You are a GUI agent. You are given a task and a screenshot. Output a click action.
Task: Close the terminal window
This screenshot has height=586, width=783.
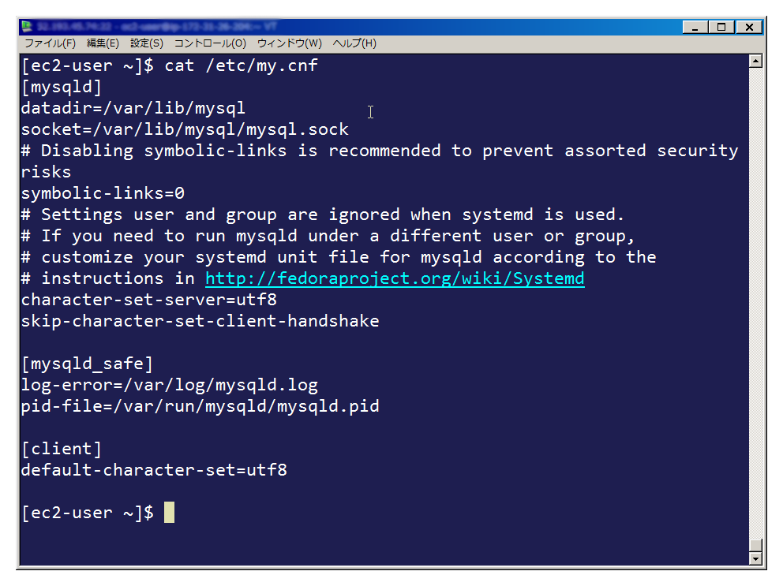[749, 27]
